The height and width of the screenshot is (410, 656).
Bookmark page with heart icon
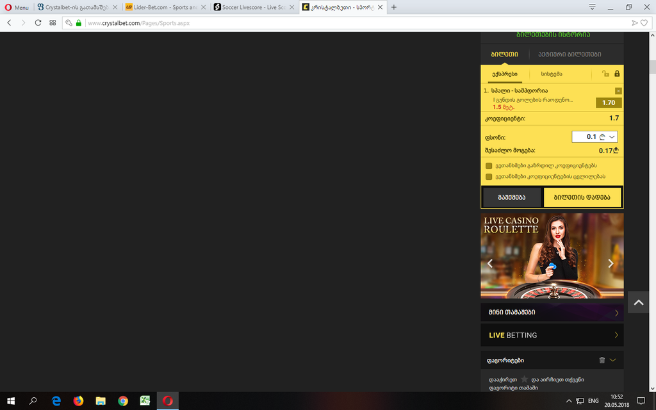(x=644, y=23)
